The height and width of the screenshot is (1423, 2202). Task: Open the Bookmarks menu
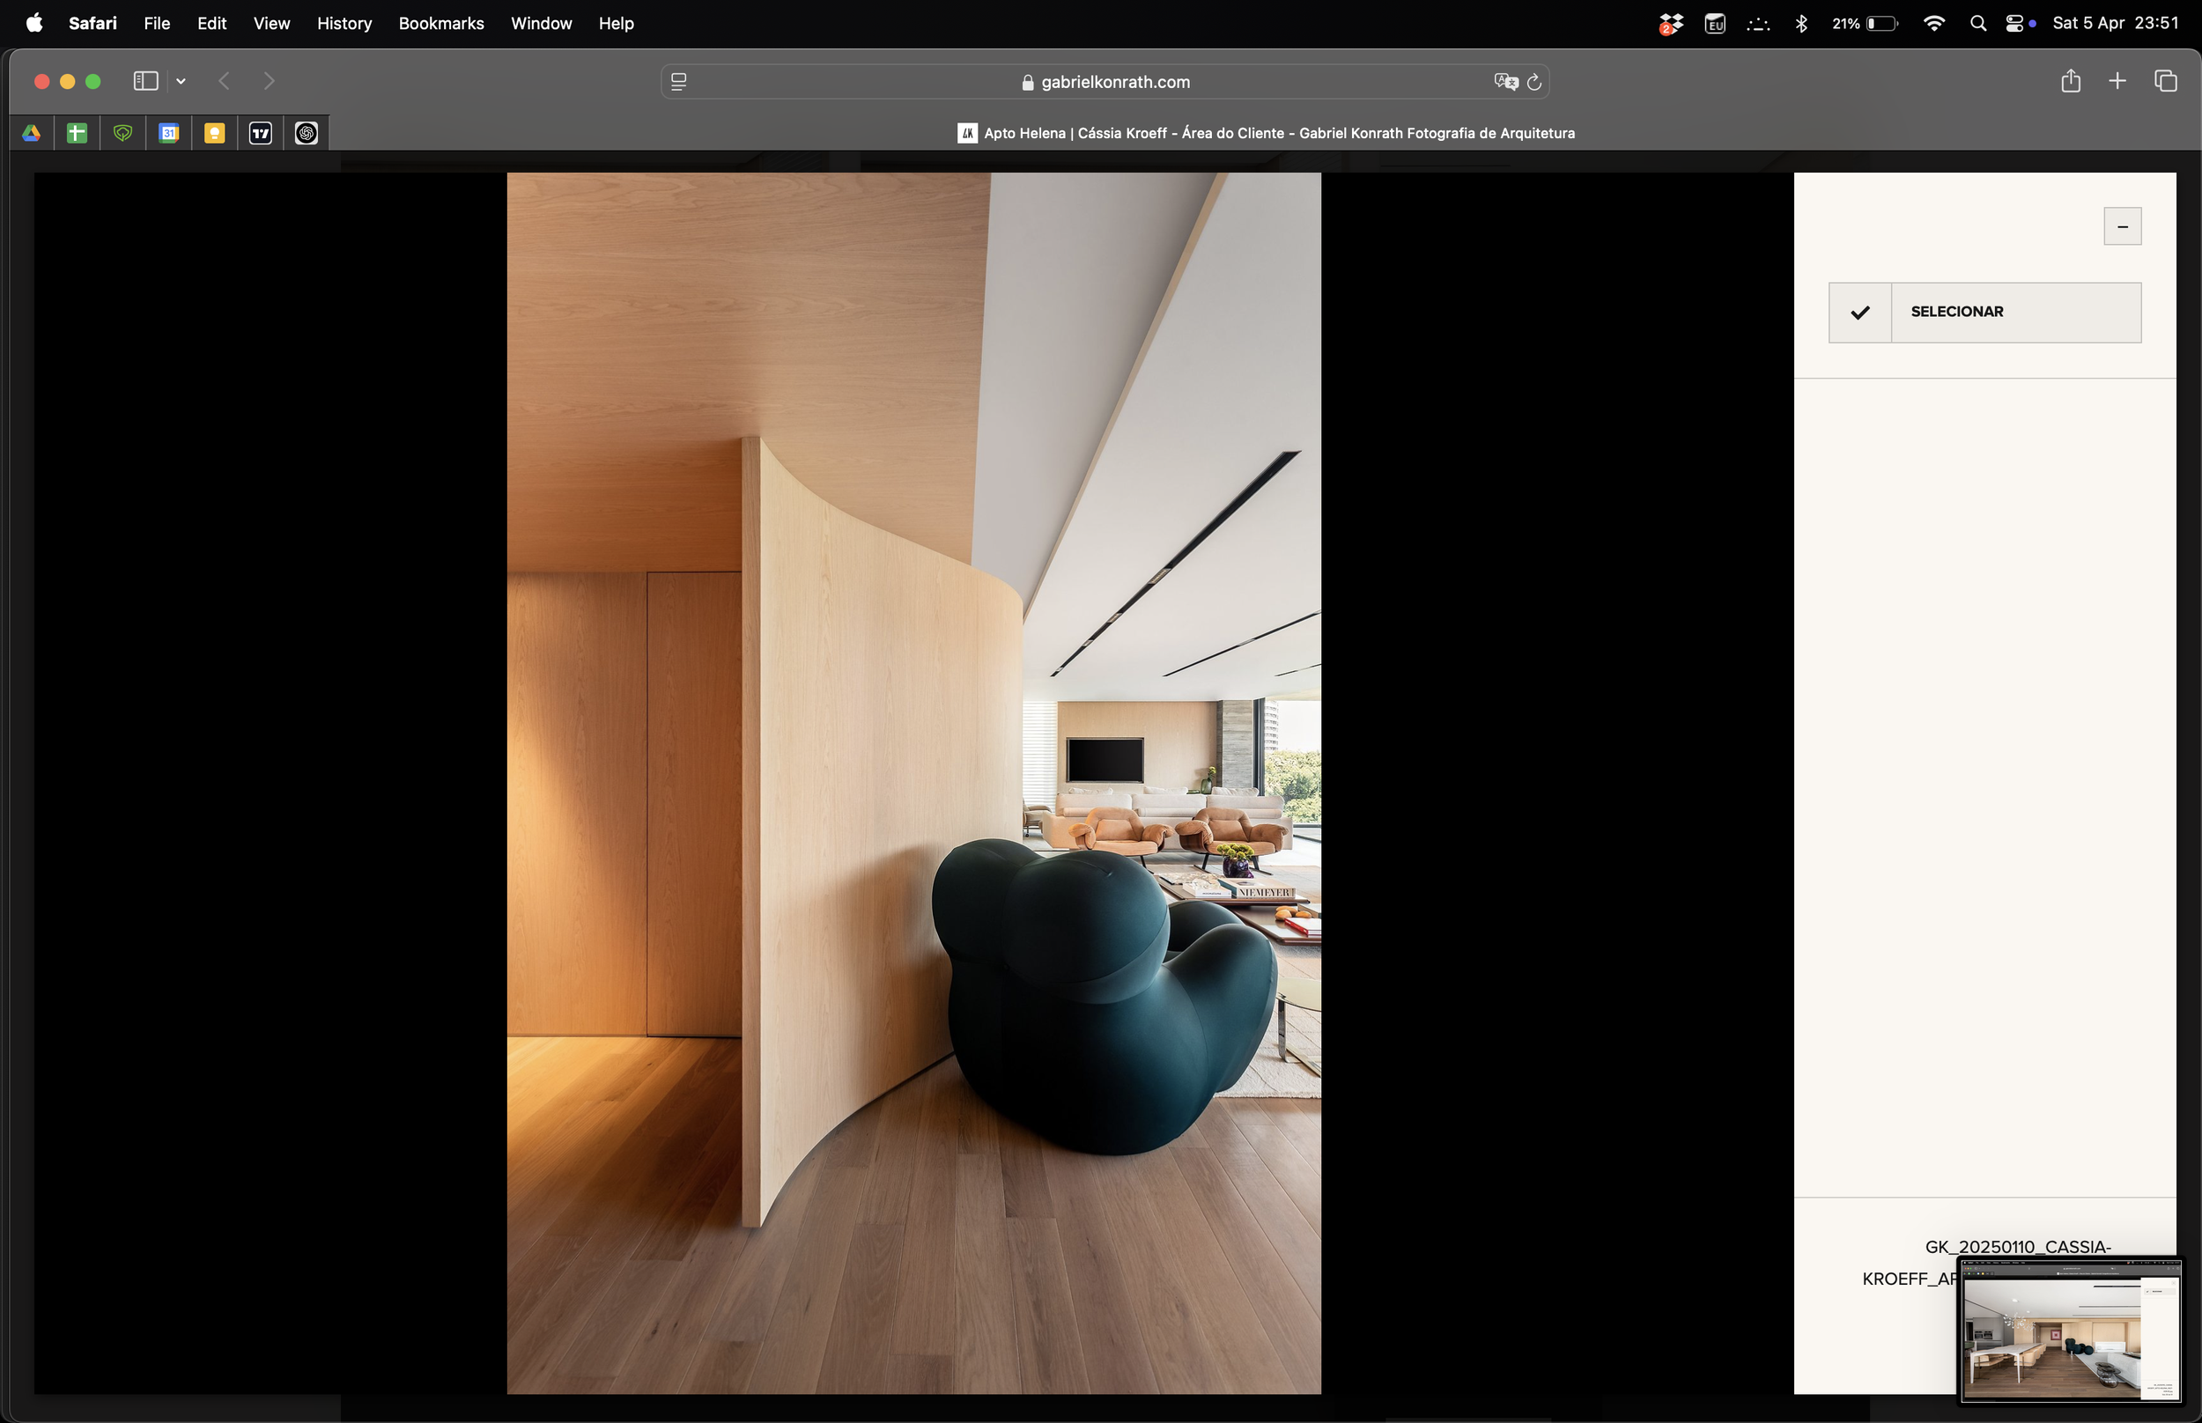click(x=440, y=23)
